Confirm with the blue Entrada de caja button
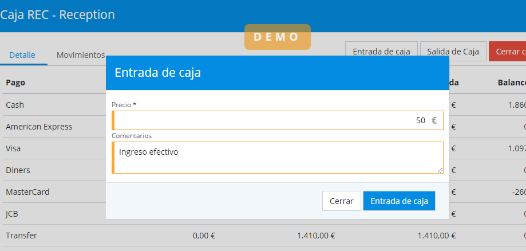 (x=399, y=201)
